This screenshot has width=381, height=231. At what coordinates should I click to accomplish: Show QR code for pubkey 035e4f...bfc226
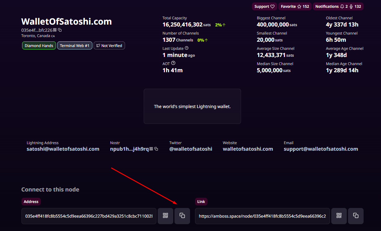point(55,30)
